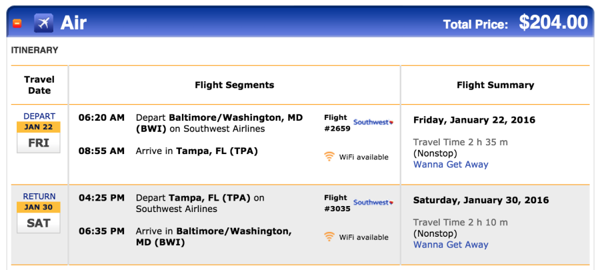Collapse the Air section with the orange minus icon
Viewport: 600px width, 270px height.
(x=17, y=23)
